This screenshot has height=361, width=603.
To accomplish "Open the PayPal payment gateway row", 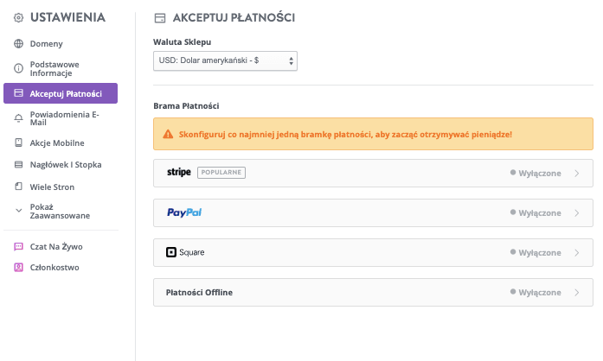I will coord(372,212).
